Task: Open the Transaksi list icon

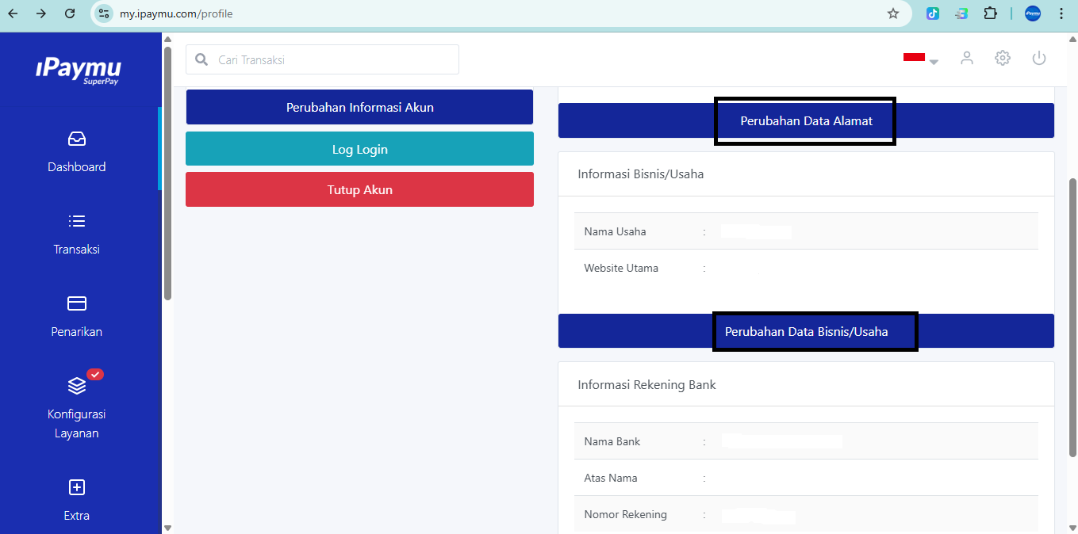Action: (x=77, y=221)
